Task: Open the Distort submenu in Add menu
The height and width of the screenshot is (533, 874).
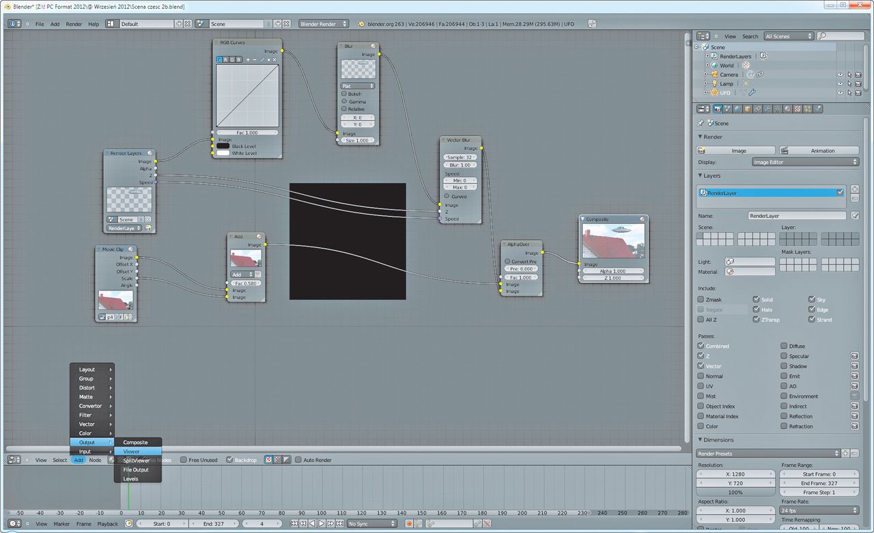Action: tap(92, 387)
